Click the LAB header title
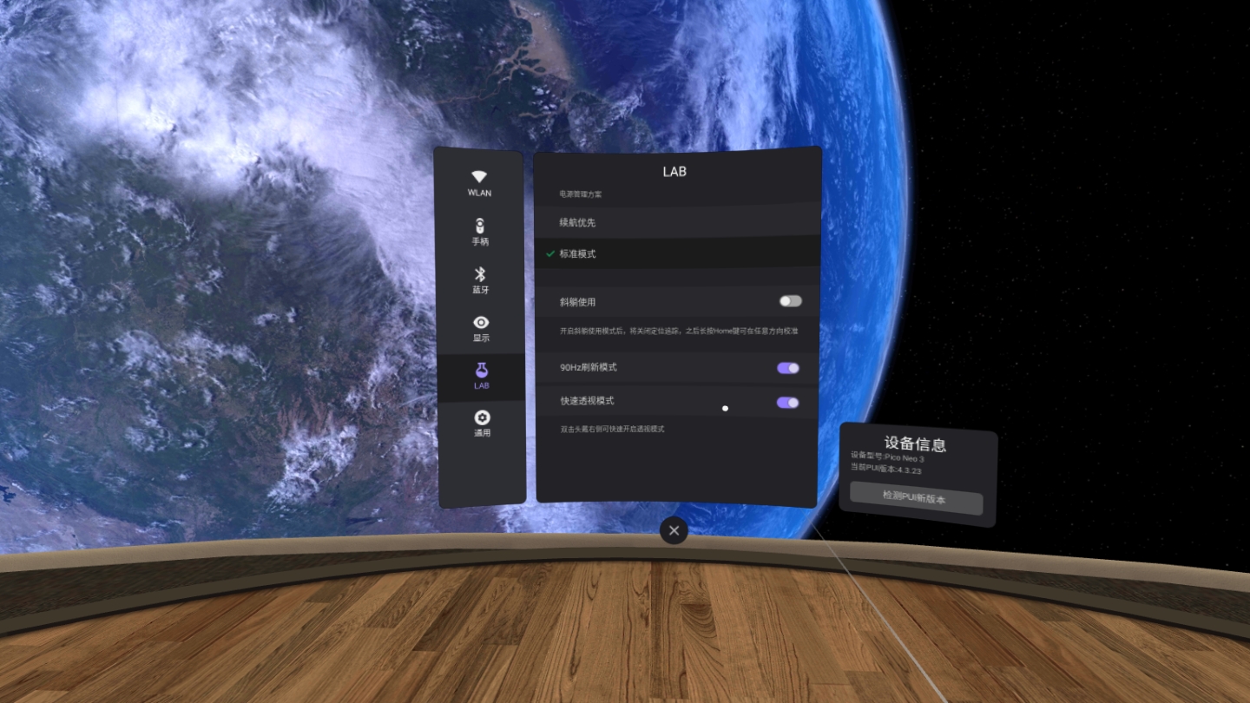 (x=674, y=172)
